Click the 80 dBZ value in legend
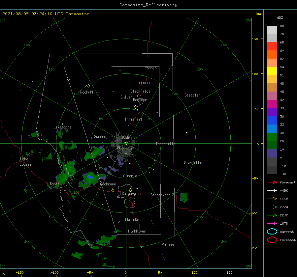 (282, 26)
